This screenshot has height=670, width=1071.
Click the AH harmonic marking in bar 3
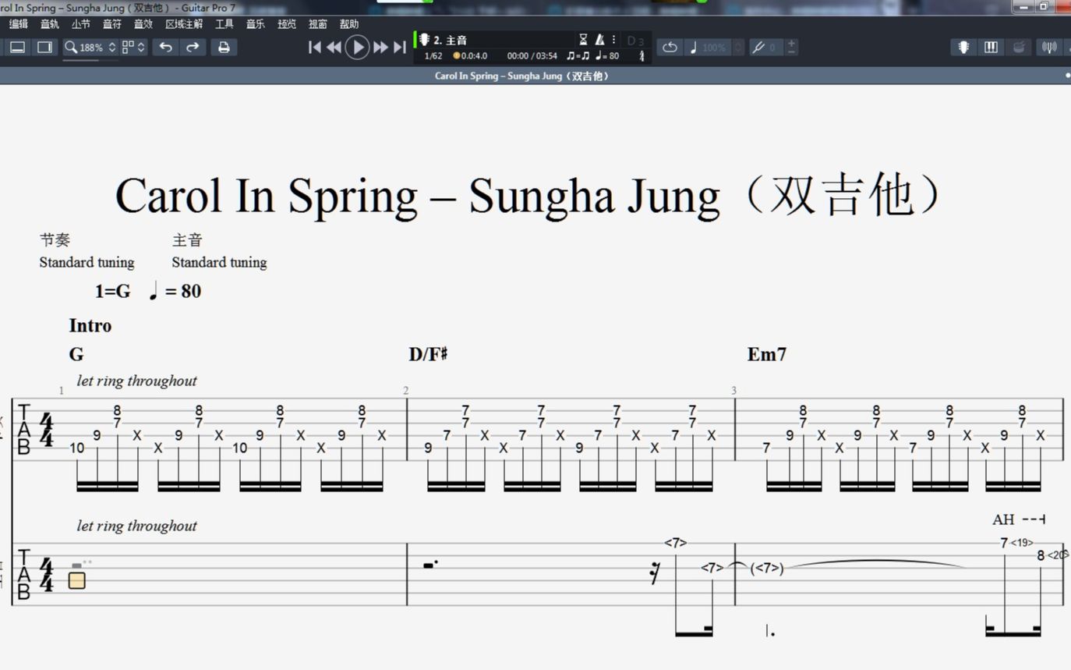coord(1003,519)
